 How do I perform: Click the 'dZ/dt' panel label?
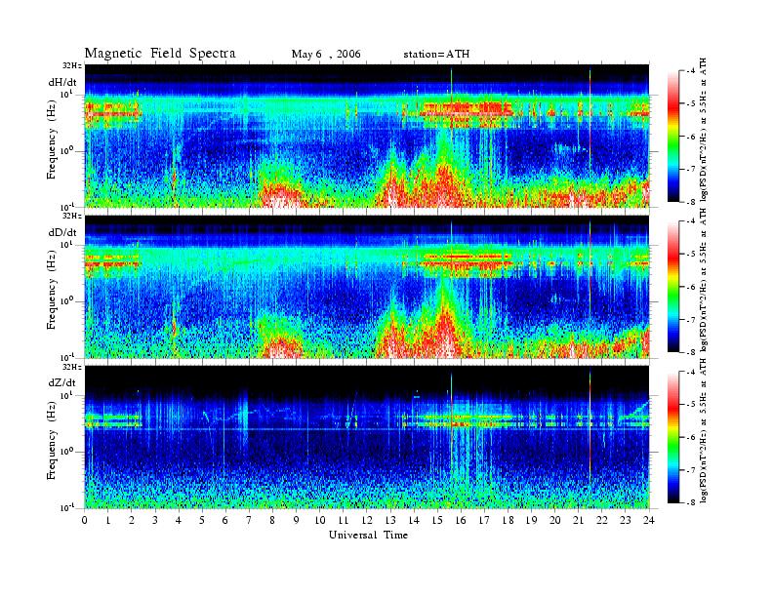62,382
